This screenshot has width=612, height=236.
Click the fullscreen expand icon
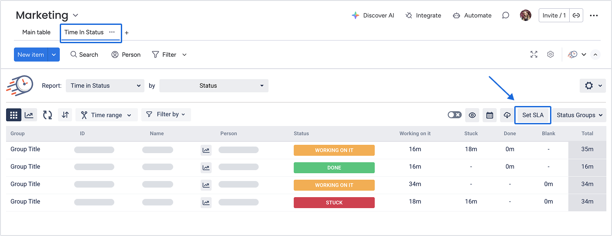point(534,55)
